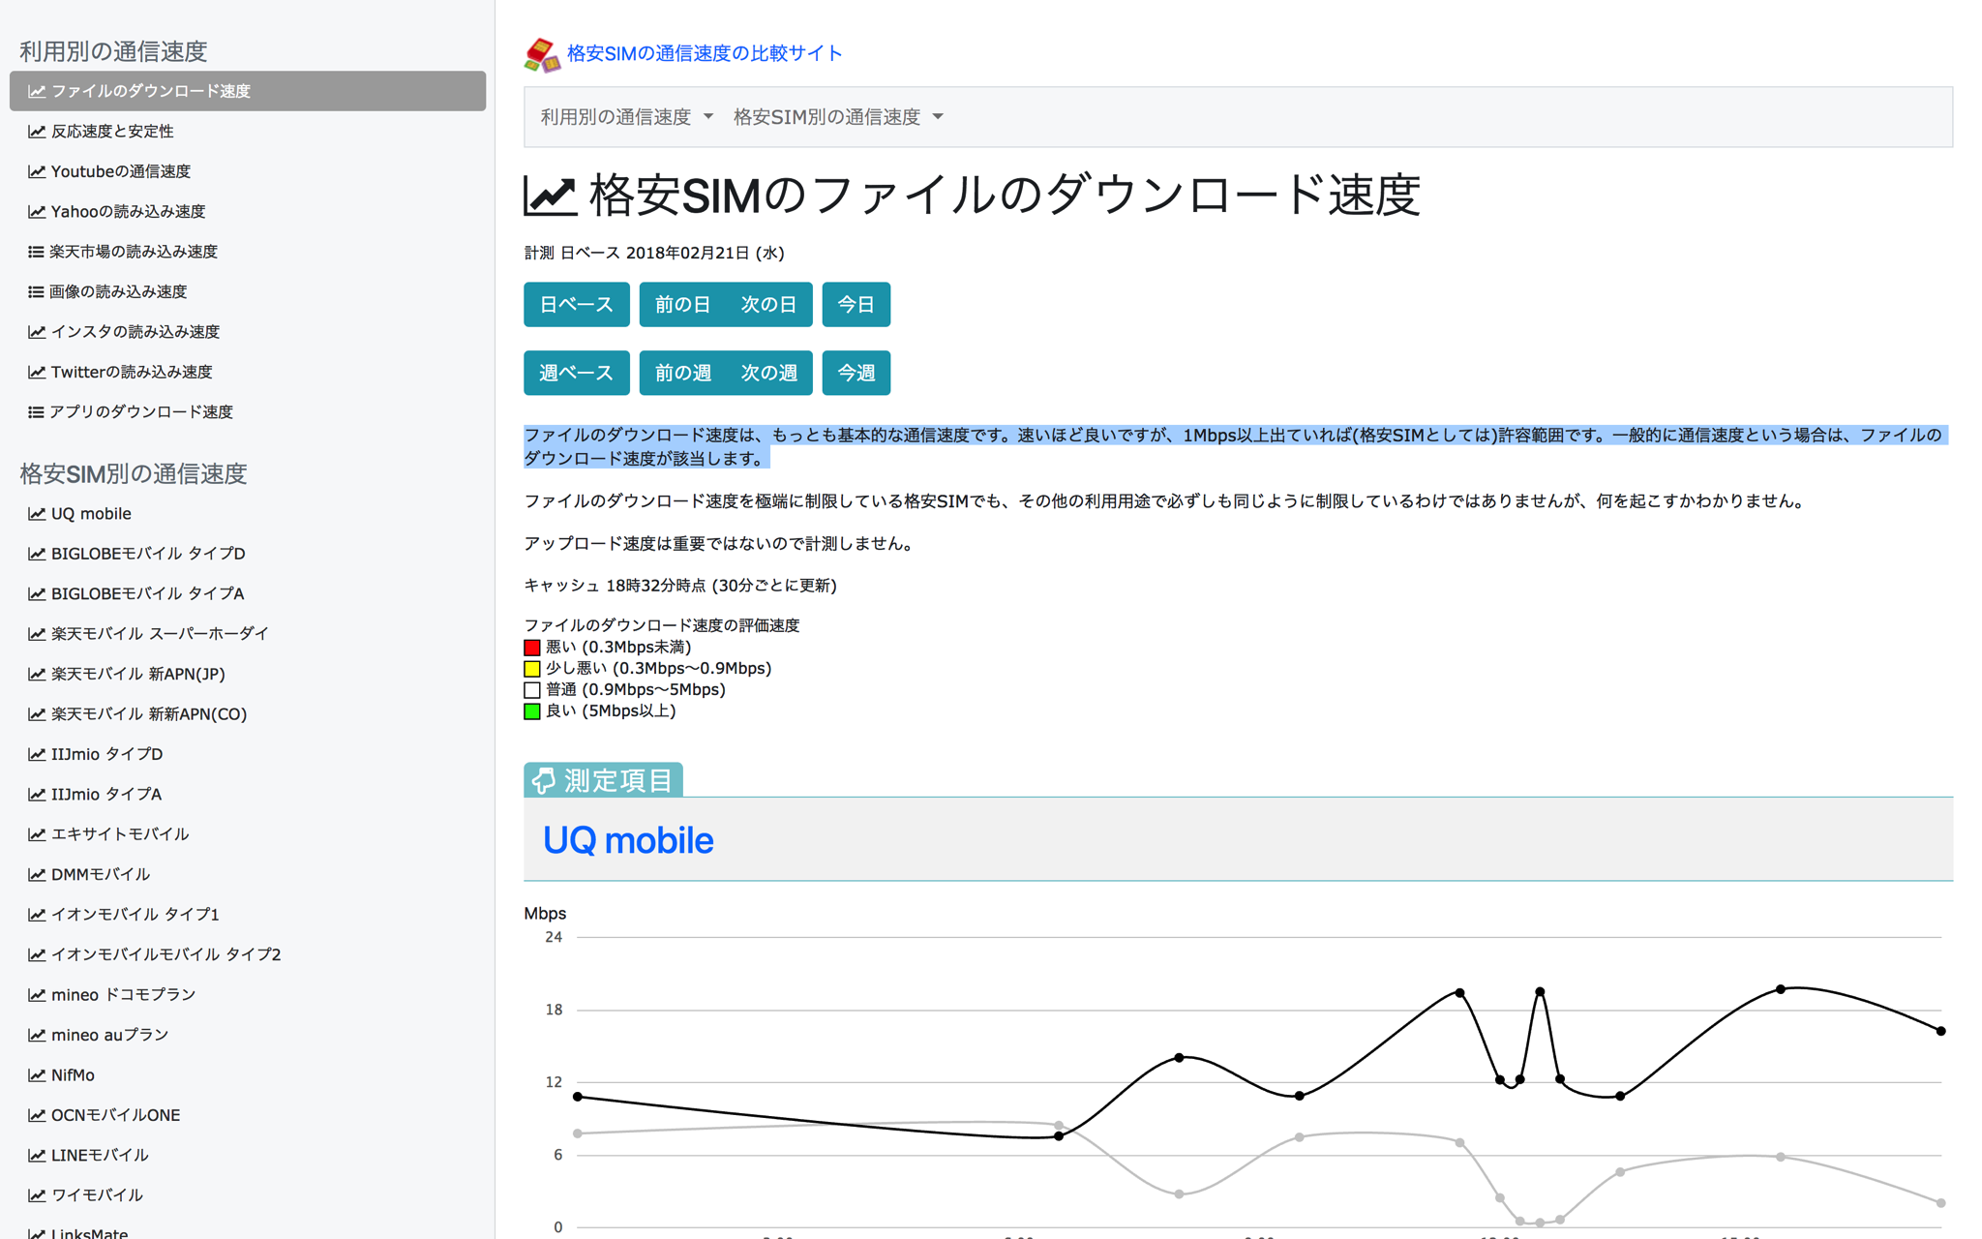The image size is (1982, 1239).
Task: Click chart icon beside DMMモバイル
Action: tap(37, 875)
